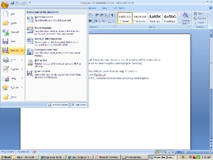The width and height of the screenshot is (213, 160).
Task: Click the Shading paint bucket icon
Action: (103, 21)
